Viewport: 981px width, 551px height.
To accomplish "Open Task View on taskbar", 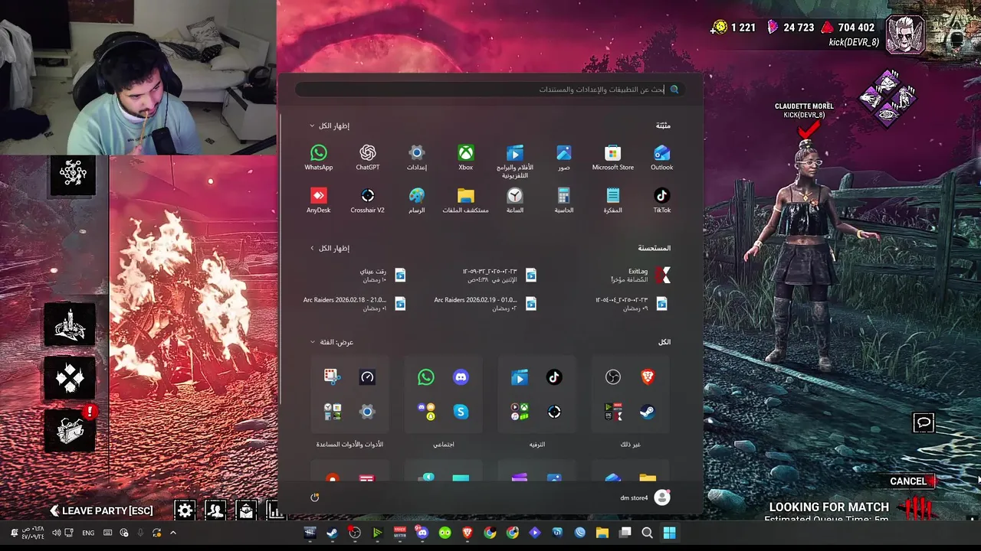I will click(625, 533).
